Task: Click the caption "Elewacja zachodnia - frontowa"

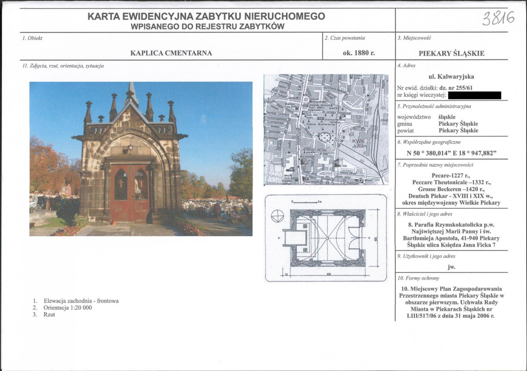Action: pyautogui.click(x=81, y=301)
